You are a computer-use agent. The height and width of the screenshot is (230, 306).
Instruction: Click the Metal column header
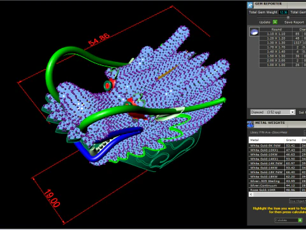click(266, 140)
